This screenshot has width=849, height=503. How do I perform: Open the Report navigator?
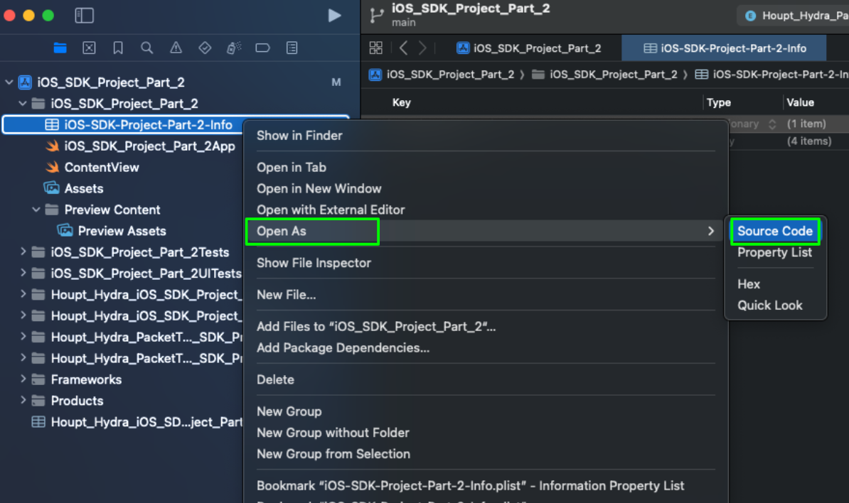pos(292,48)
